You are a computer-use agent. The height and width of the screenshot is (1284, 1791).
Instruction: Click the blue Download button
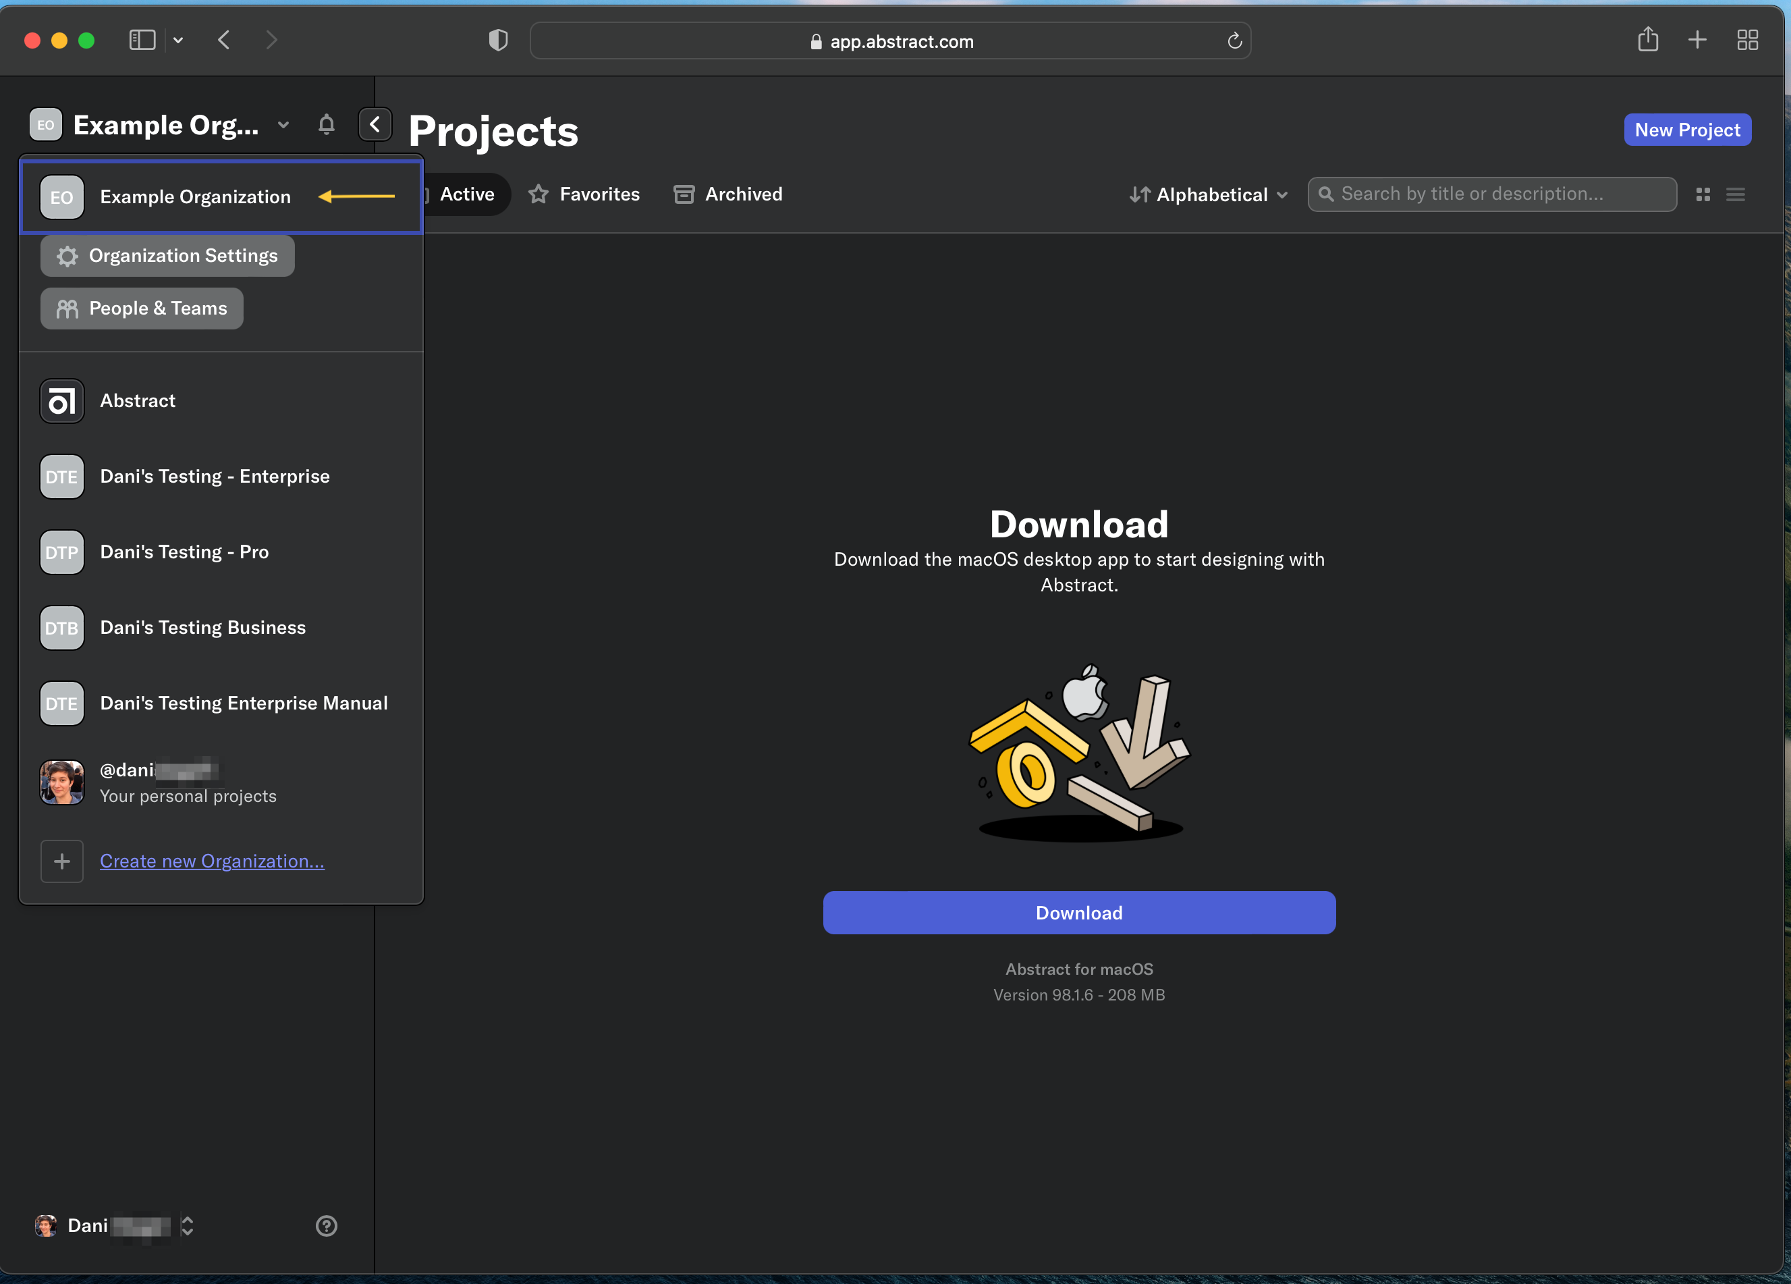click(x=1078, y=913)
